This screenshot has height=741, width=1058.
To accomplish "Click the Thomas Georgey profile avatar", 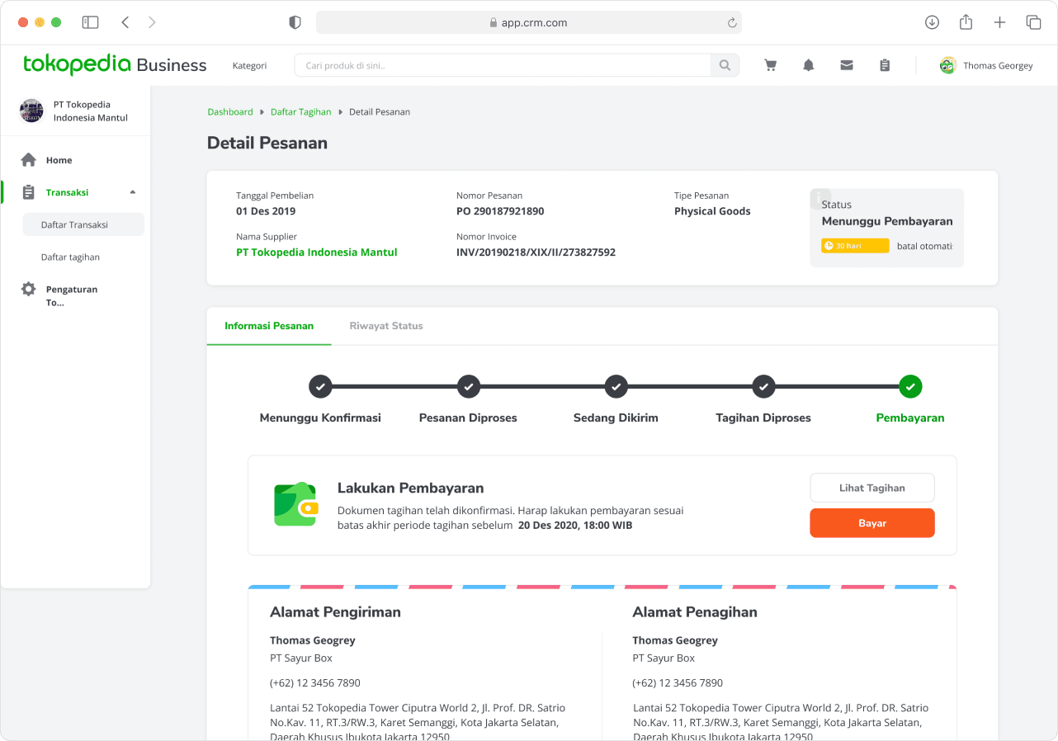I will 947,65.
